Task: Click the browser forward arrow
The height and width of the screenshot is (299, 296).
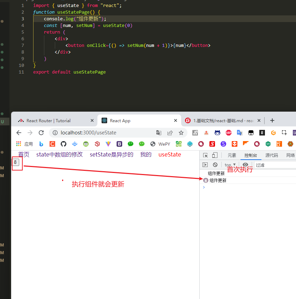Action: point(30,133)
